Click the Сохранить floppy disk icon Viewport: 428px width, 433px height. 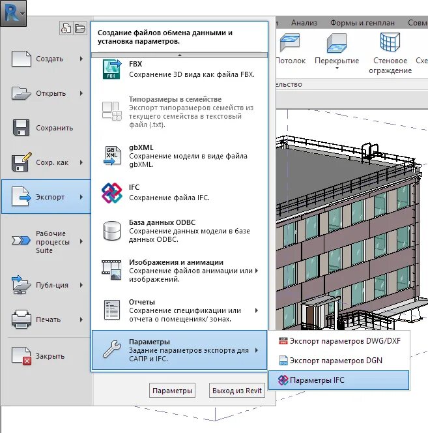[21, 128]
